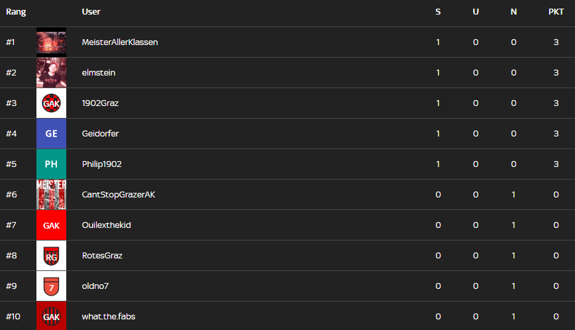Sort by the N losses column header

pyautogui.click(x=513, y=12)
